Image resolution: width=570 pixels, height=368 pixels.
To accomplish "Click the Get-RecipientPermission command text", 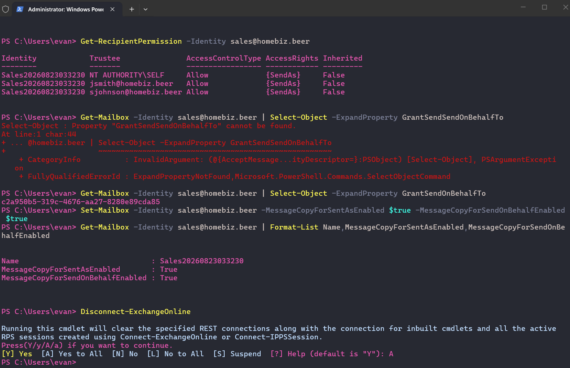I will coord(131,42).
